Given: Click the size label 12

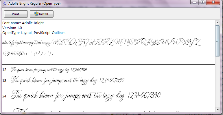Looking at the screenshot, I should [x=4, y=70].
